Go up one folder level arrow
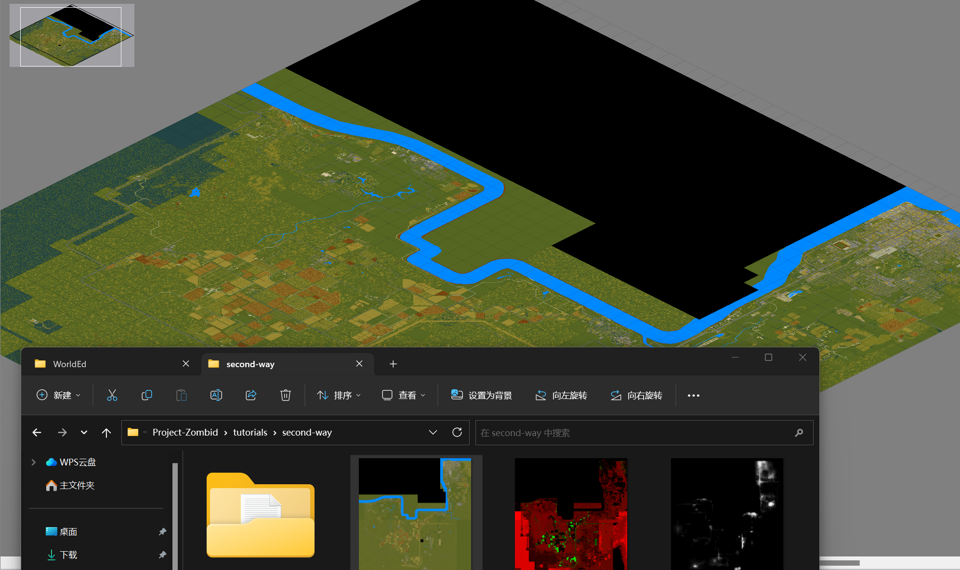The height and width of the screenshot is (570, 960). click(106, 433)
